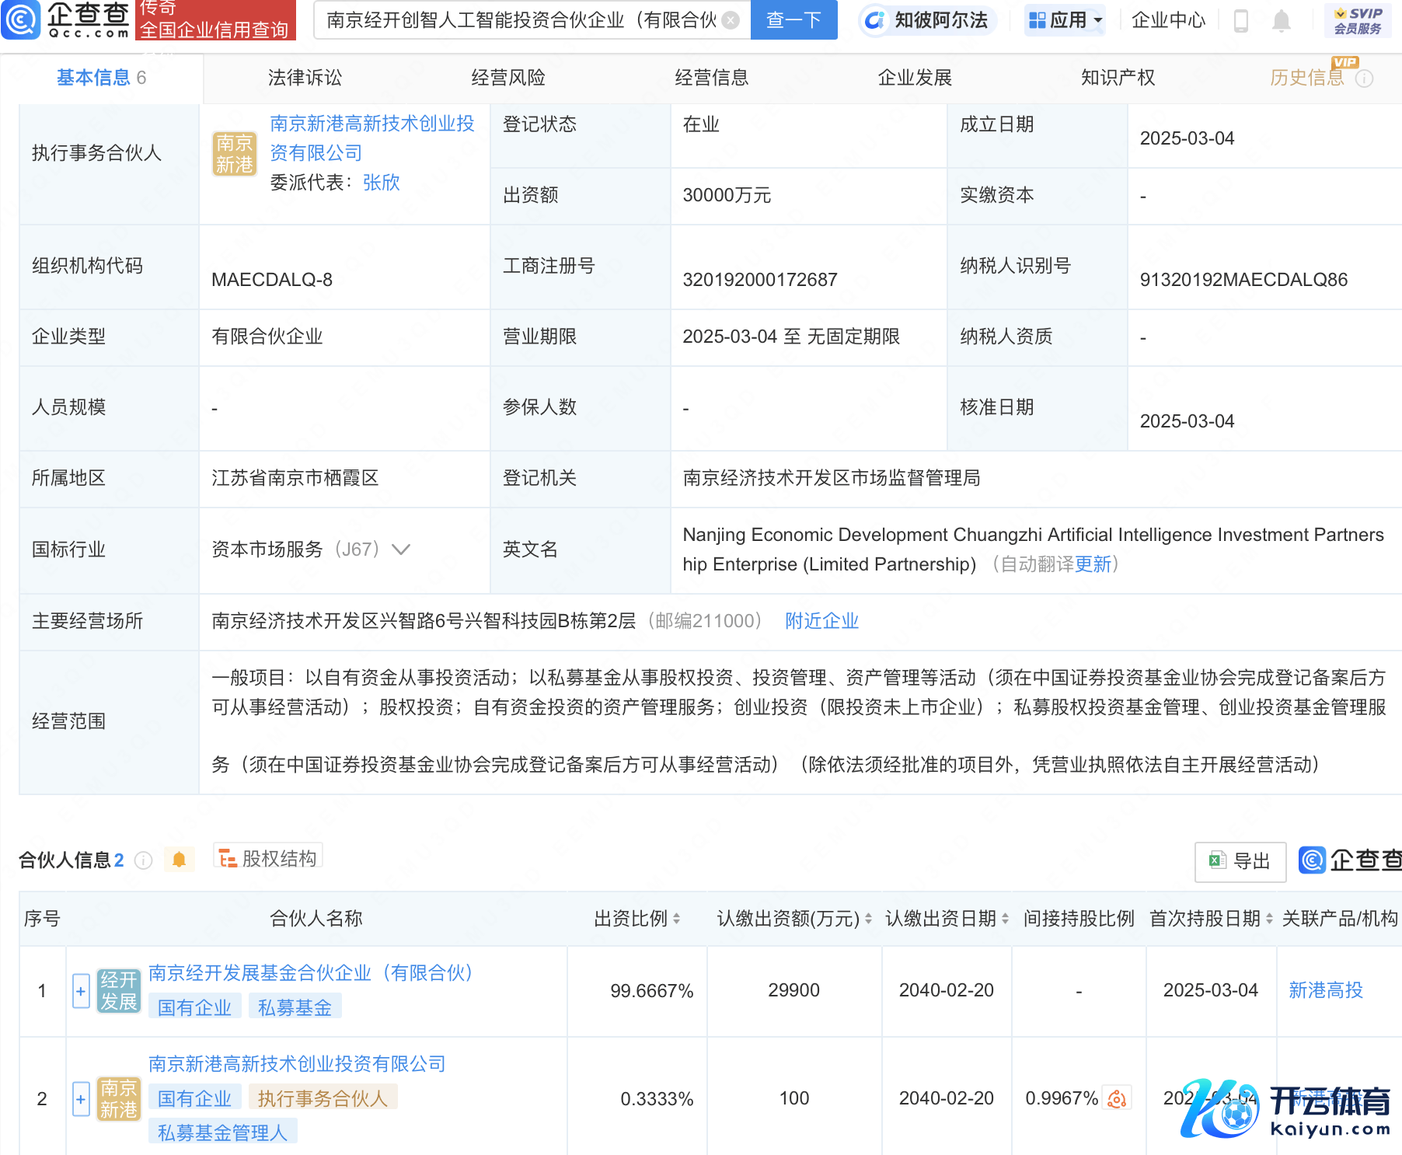Open the mobile app phone icon

click(1241, 21)
